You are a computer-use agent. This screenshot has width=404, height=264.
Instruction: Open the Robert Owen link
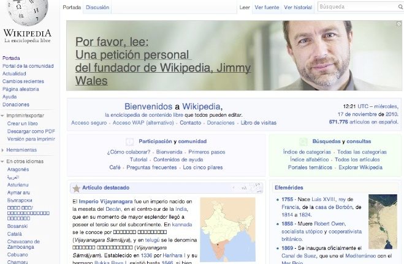click(330, 224)
